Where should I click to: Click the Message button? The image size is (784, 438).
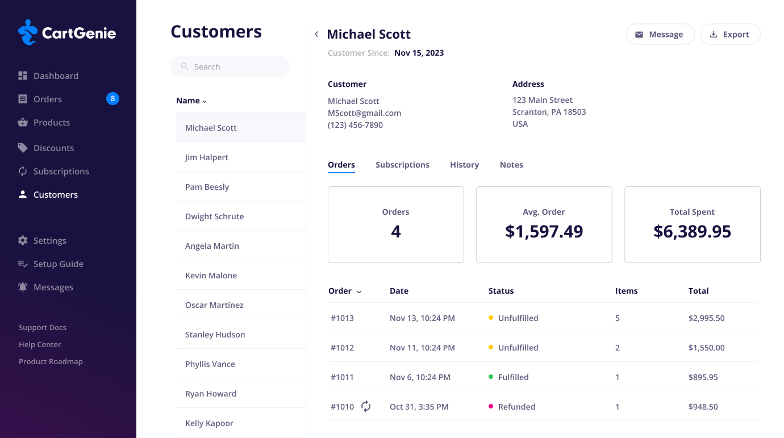pos(660,34)
